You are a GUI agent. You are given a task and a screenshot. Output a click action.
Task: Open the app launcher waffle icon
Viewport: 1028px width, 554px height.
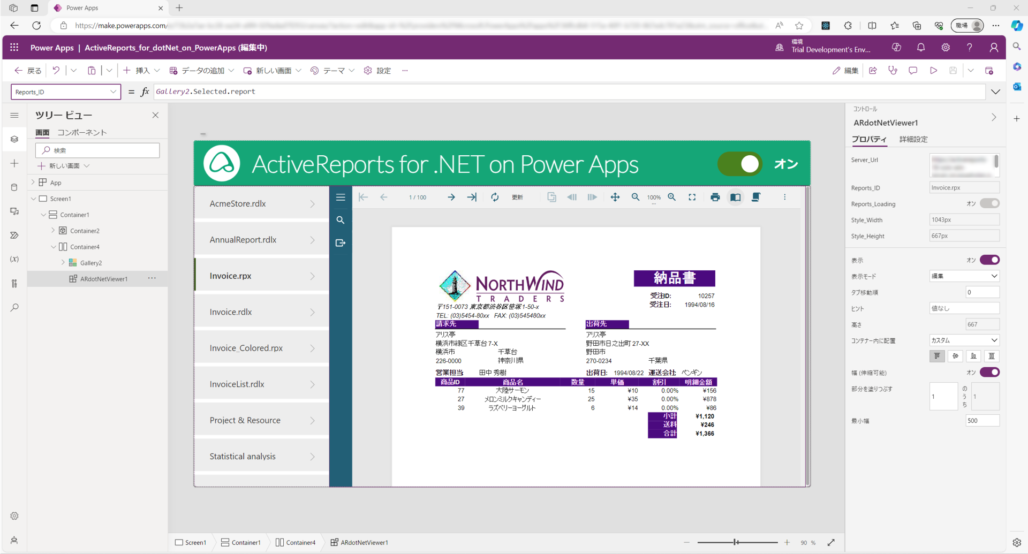click(14, 47)
